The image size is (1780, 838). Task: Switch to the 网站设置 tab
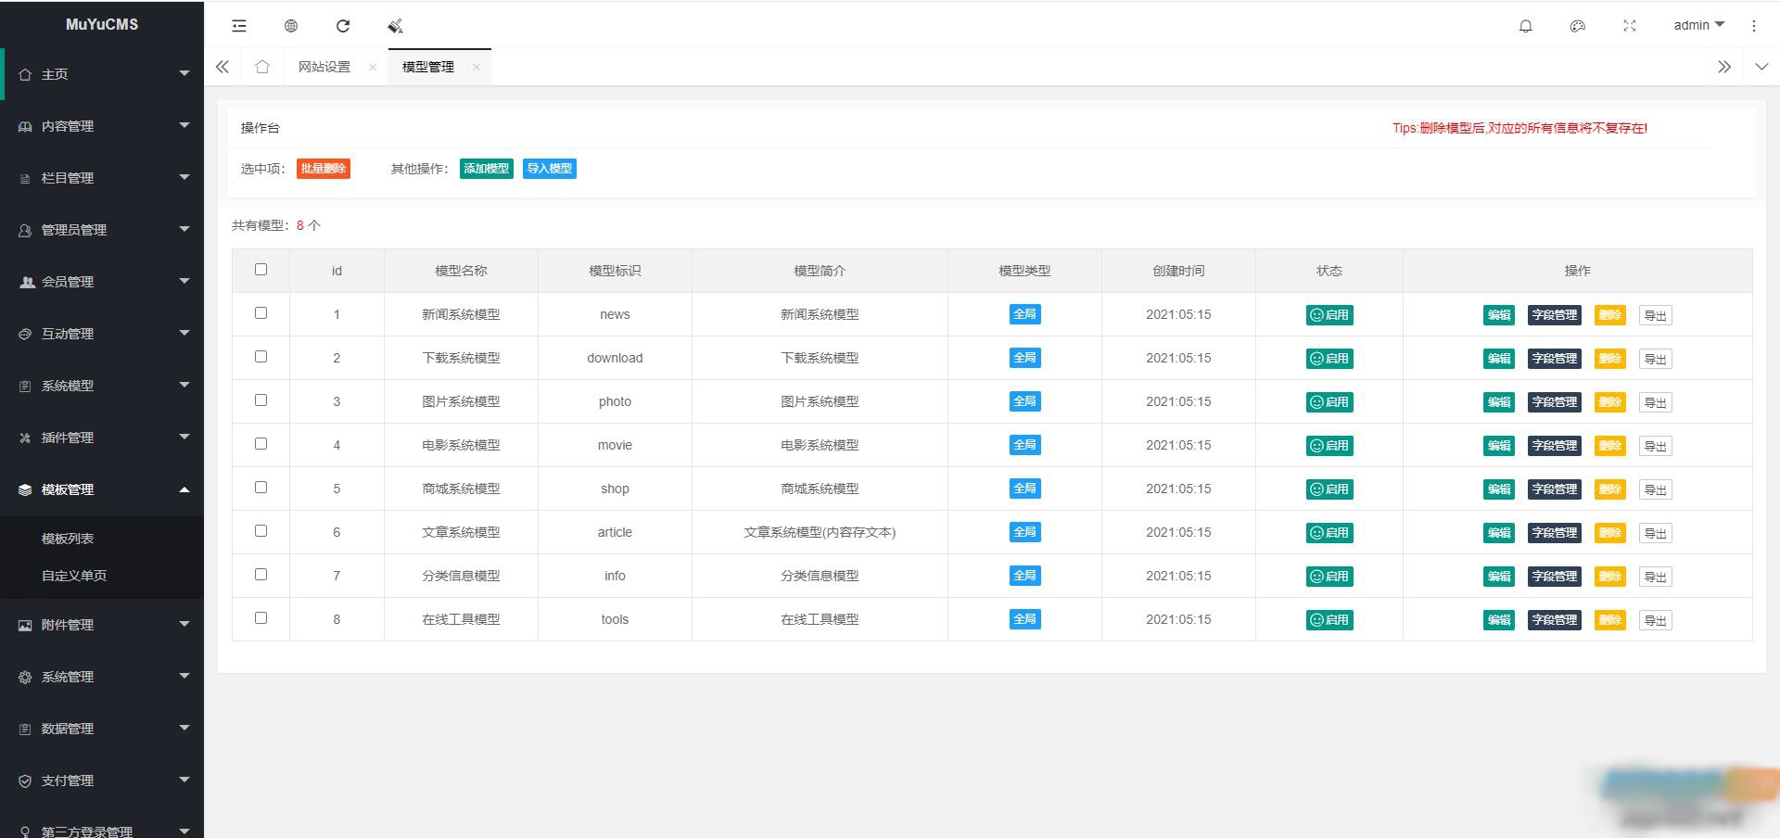tap(324, 66)
